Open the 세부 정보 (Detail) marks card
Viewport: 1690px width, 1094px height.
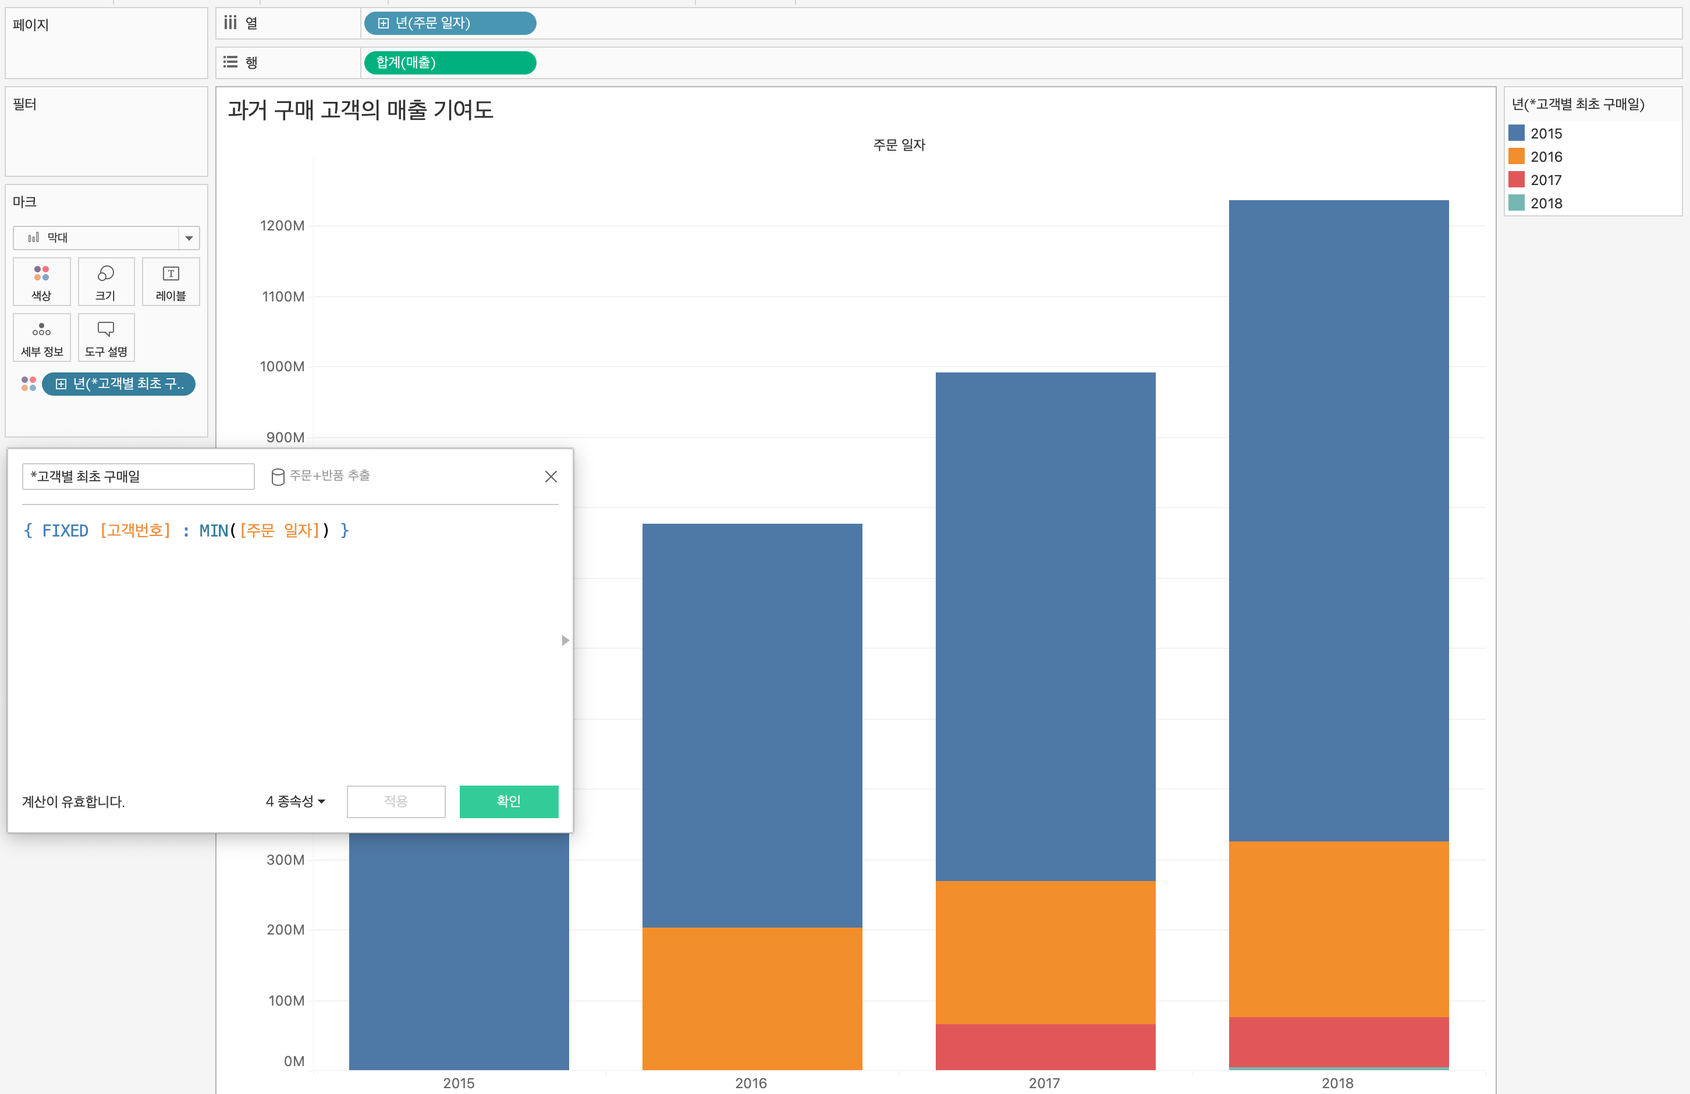pos(41,338)
